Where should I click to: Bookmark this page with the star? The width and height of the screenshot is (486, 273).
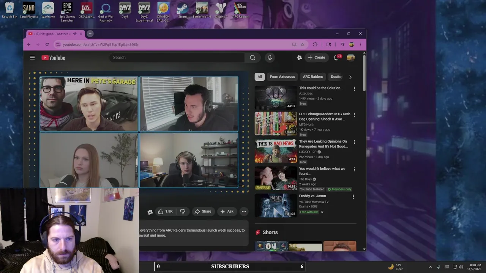(303, 44)
